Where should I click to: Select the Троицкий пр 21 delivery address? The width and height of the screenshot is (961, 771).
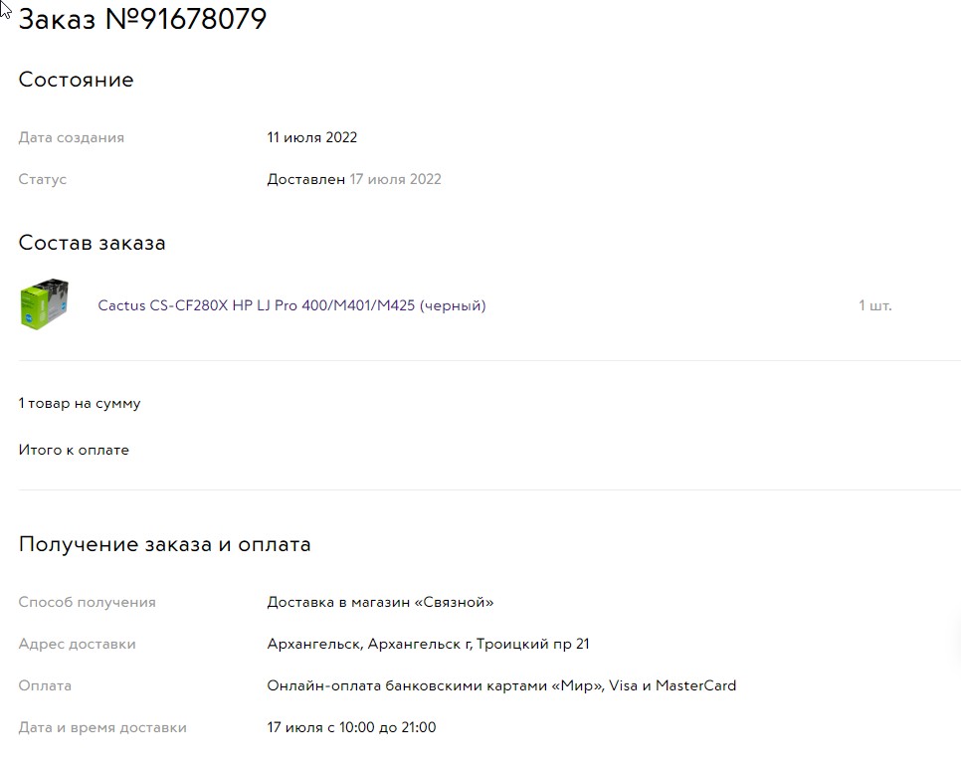coord(532,644)
